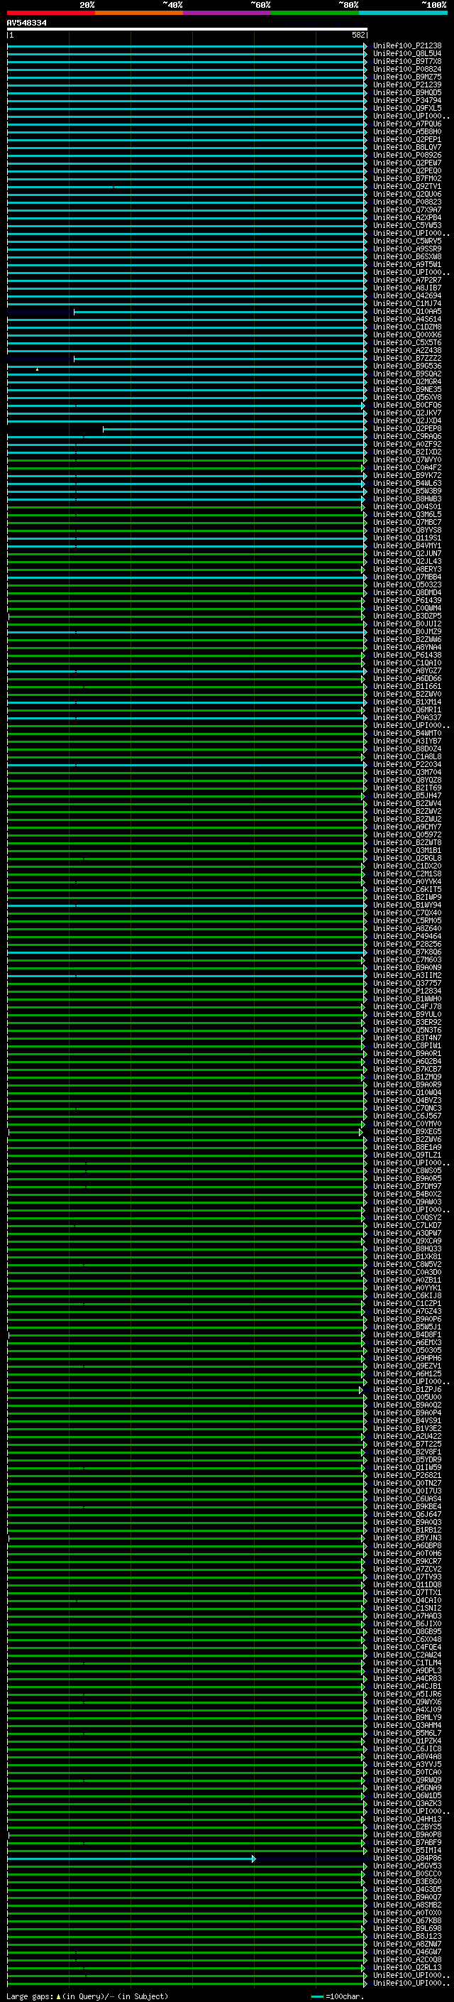
Task: Select hit label UniRef100_C8PIW1
Action: (407, 1046)
